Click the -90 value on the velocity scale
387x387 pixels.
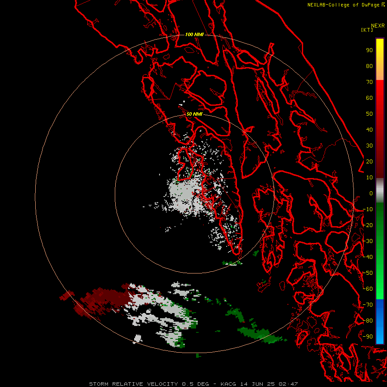click(368, 337)
